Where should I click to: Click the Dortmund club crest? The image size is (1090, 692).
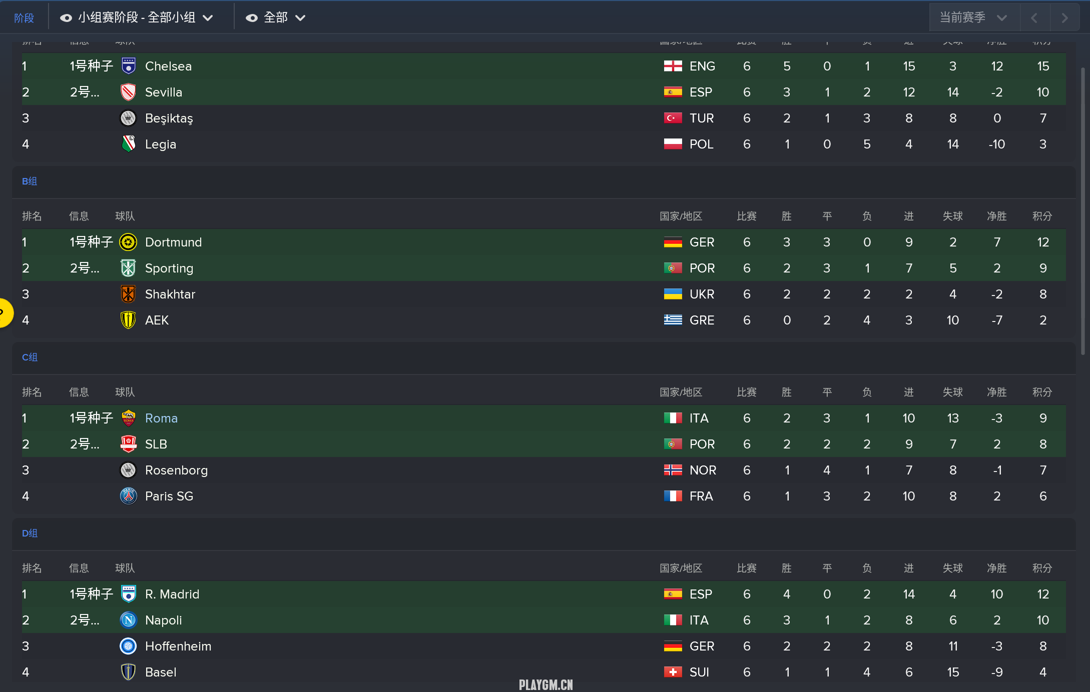click(129, 242)
